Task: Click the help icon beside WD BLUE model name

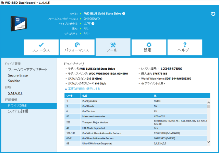Action: tap(124, 13)
